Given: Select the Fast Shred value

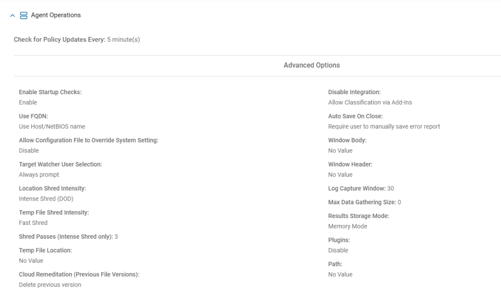Looking at the screenshot, I should click(33, 223).
